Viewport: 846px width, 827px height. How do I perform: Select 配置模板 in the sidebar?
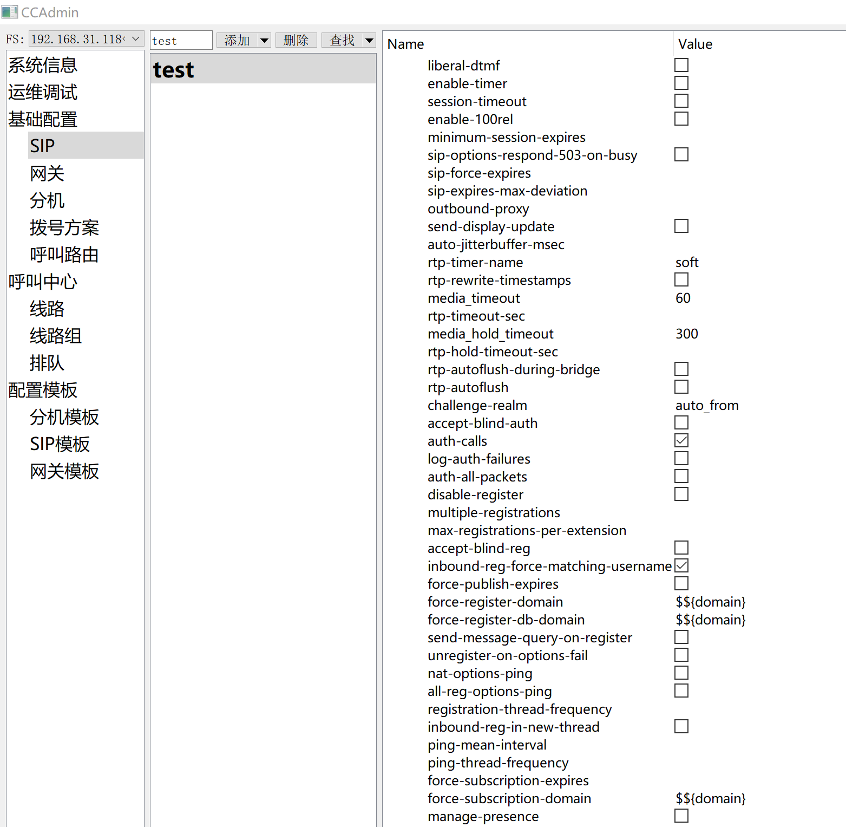[43, 390]
